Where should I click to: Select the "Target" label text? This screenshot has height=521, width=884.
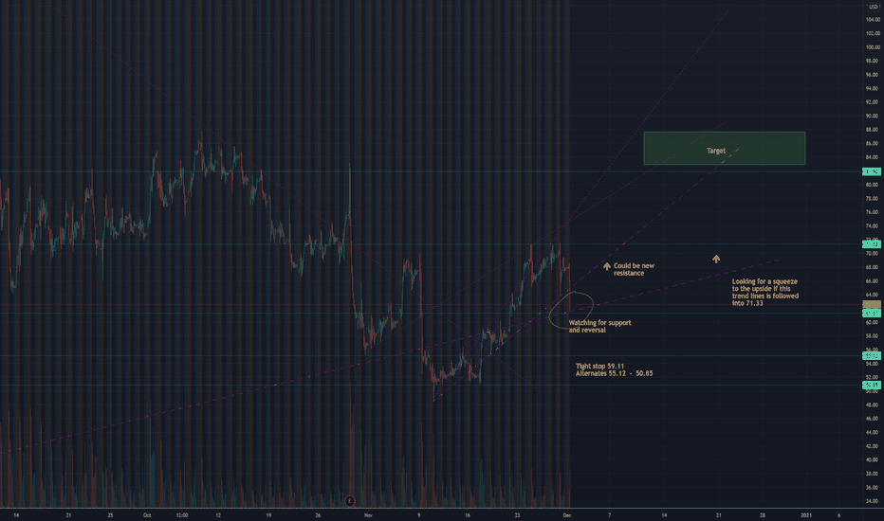(716, 151)
